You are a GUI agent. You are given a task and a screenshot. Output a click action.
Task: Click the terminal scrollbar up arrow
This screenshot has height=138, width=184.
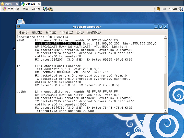click(165, 37)
